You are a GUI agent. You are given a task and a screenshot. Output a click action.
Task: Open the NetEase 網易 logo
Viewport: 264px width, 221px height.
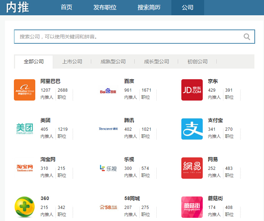pos(192,168)
